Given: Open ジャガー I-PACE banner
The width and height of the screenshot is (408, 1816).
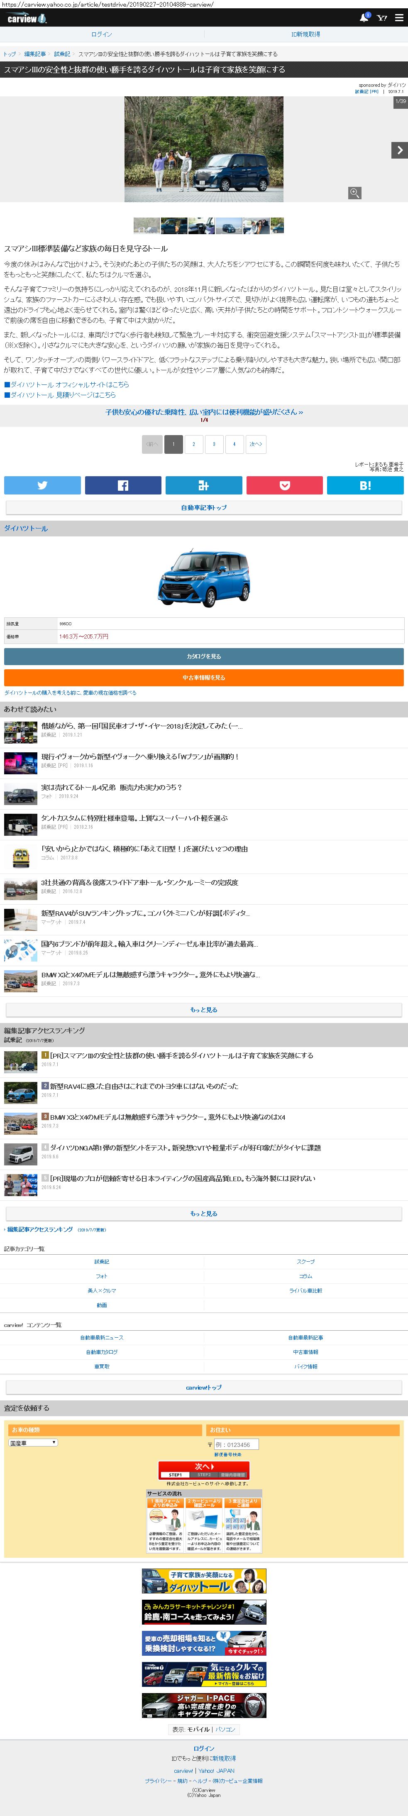Looking at the screenshot, I should point(204,1705).
